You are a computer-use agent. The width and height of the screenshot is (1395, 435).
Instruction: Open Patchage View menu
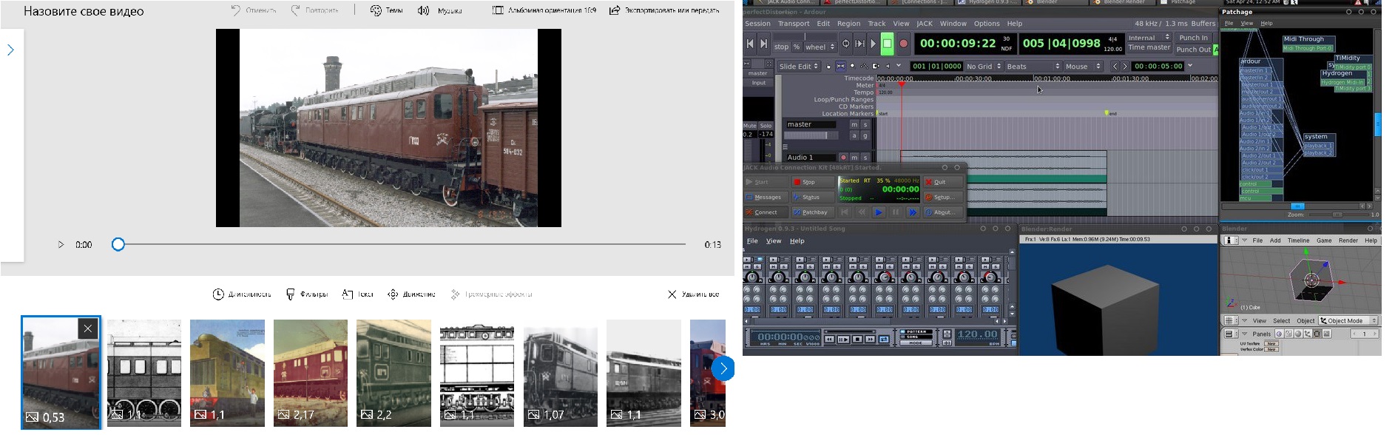pos(1246,24)
